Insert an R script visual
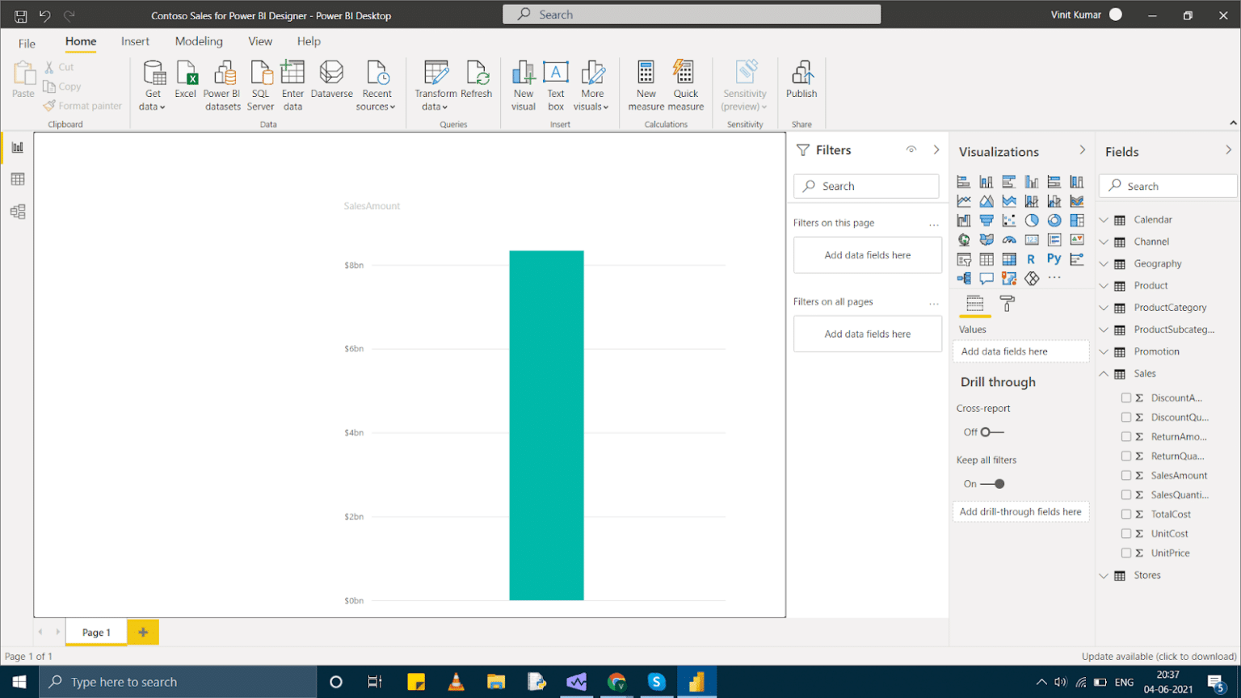This screenshot has width=1241, height=698. [1031, 259]
